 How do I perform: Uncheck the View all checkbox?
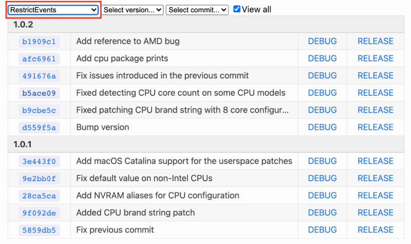click(236, 9)
